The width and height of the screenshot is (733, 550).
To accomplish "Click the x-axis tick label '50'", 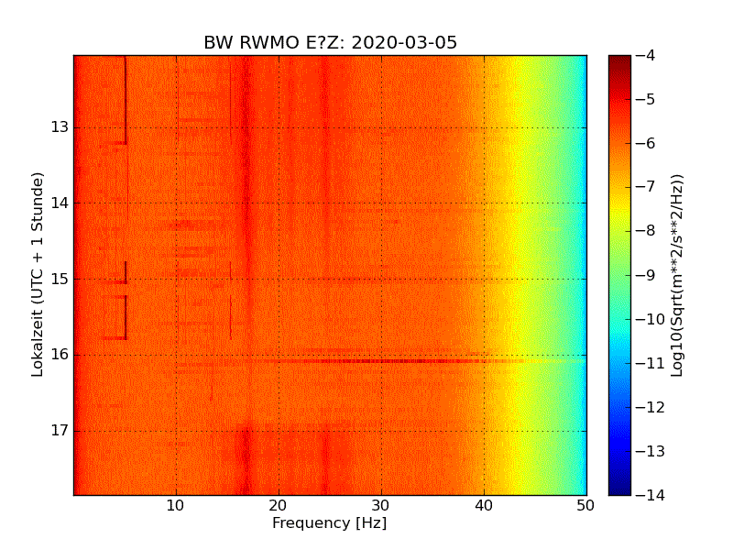I will tap(585, 506).
